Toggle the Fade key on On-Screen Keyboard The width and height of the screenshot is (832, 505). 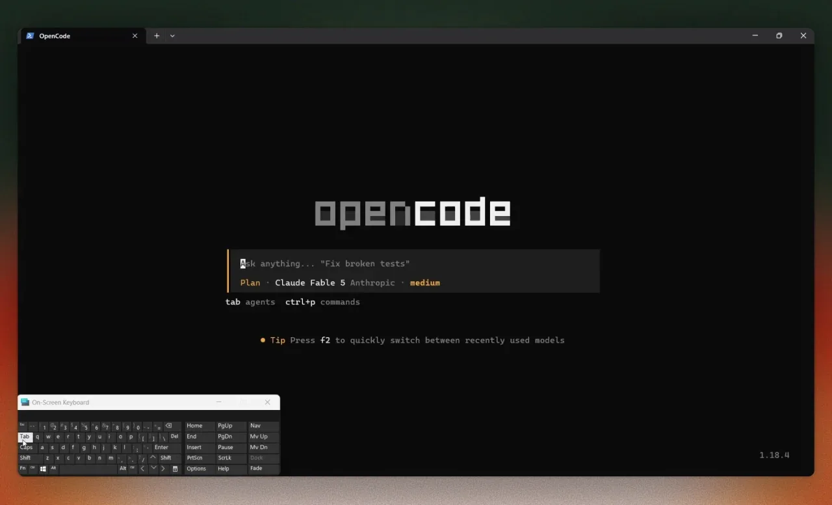click(263, 469)
